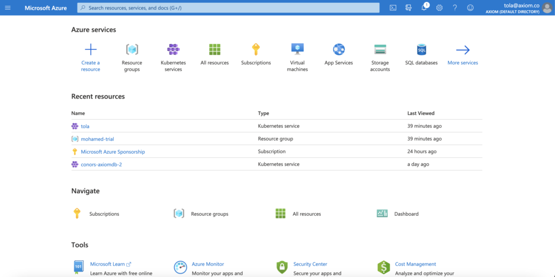
Task: Open the Cost Management link
Action: click(415, 264)
